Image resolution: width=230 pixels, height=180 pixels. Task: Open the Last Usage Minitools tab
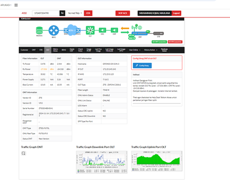pyautogui.click(x=109, y=50)
